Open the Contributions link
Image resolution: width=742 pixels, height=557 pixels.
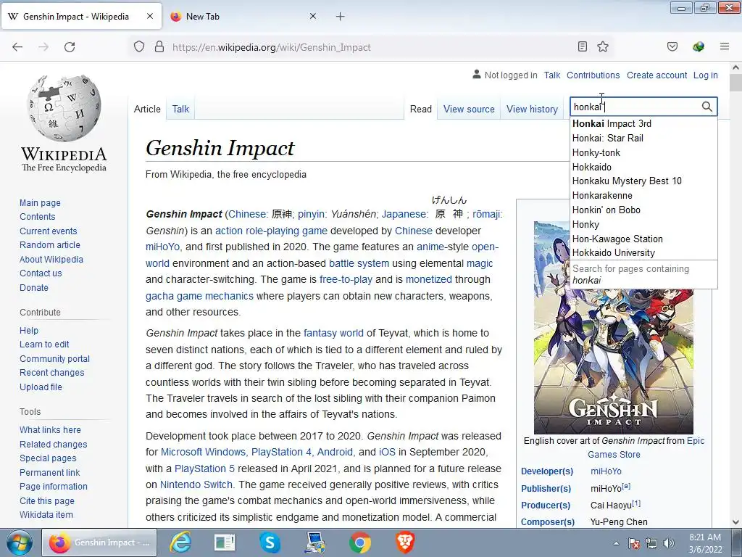593,75
